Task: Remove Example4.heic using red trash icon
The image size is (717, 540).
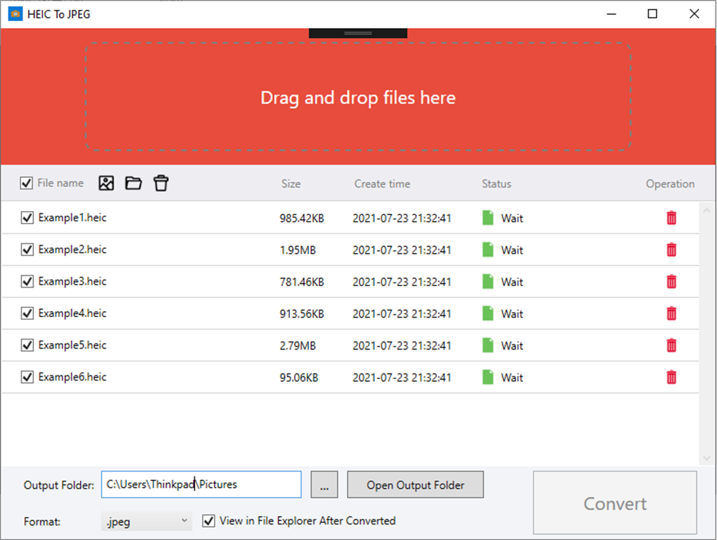Action: click(x=671, y=314)
